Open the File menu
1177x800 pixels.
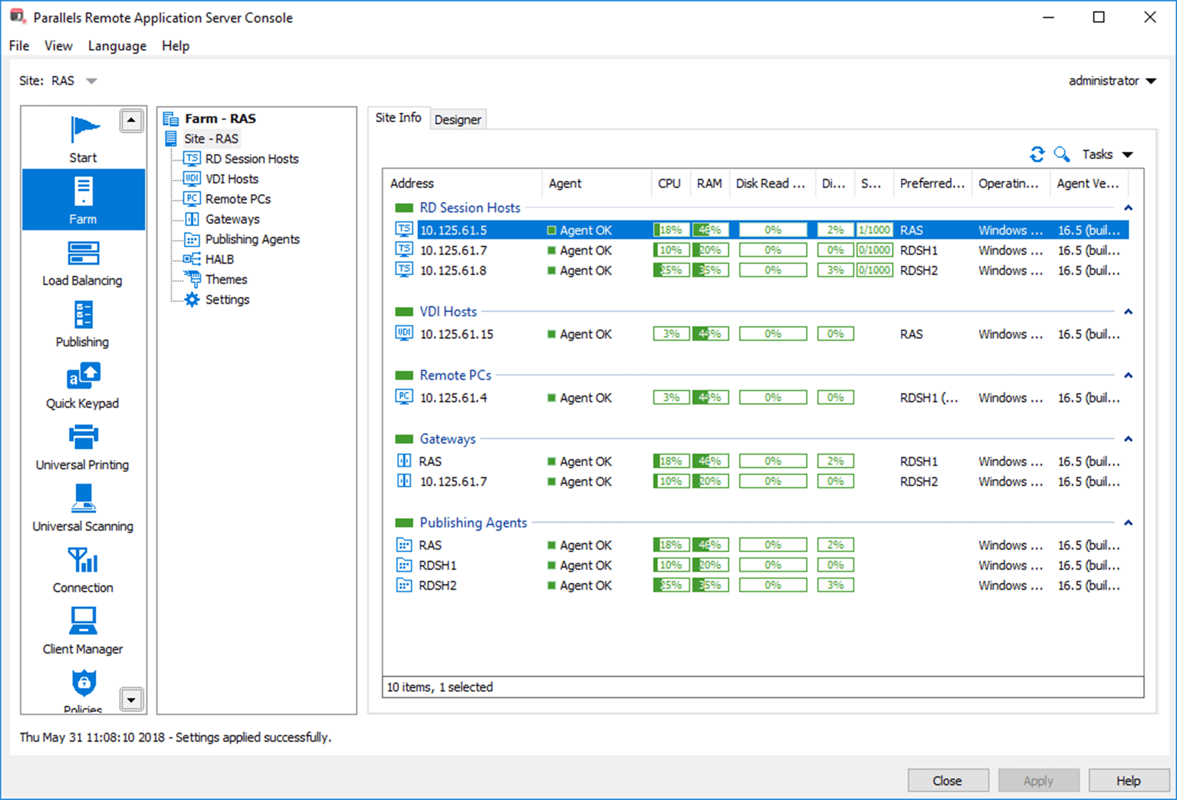pos(19,46)
